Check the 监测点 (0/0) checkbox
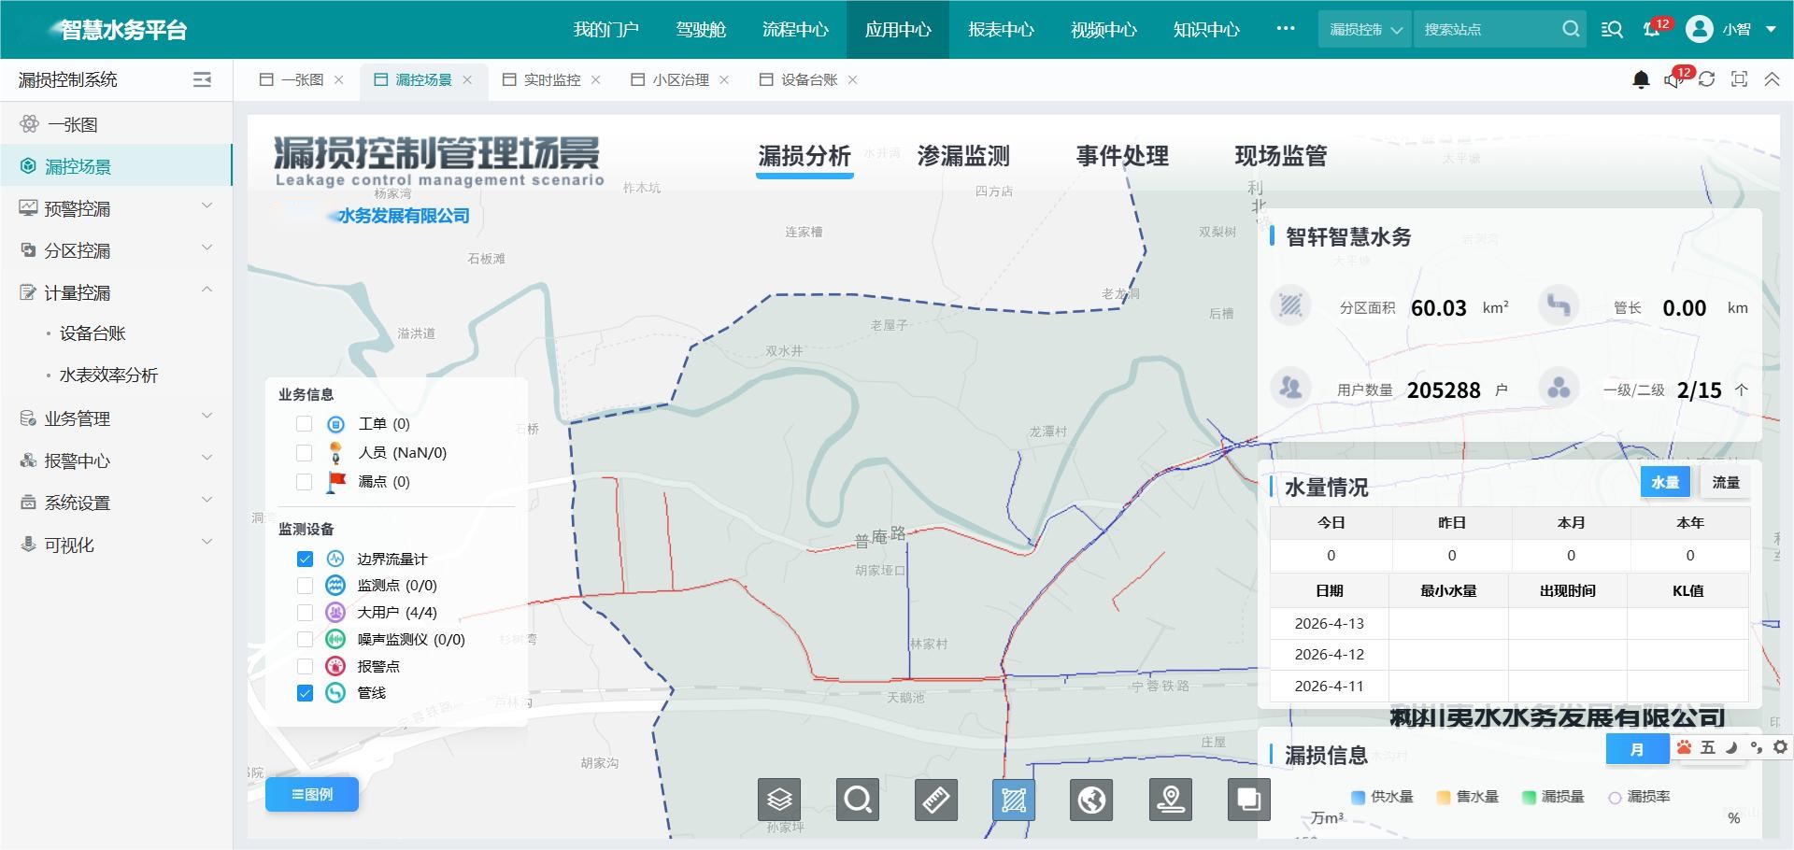The image size is (1794, 850). point(305,586)
